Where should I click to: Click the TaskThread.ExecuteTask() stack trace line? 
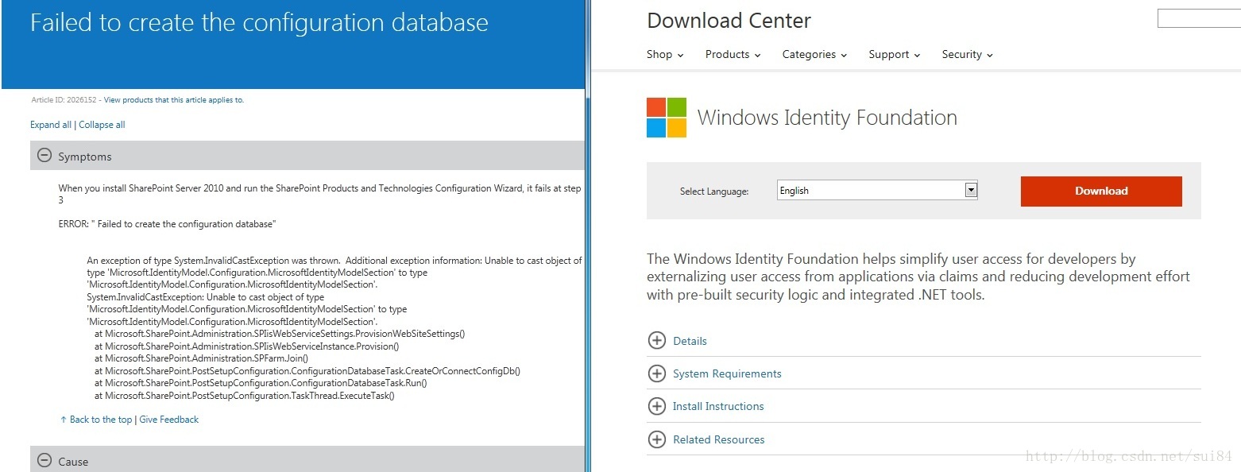244,395
